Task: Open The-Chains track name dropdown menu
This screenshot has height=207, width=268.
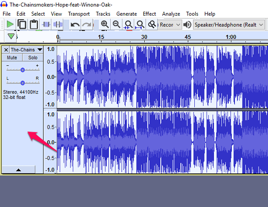Action: point(26,50)
